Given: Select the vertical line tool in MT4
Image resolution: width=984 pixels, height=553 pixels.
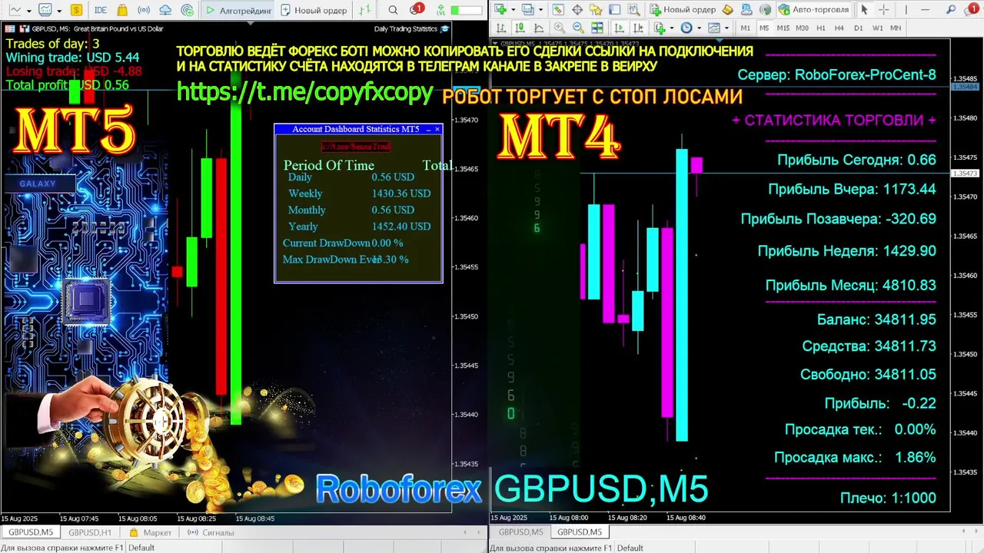Looking at the screenshot, I should (x=906, y=10).
